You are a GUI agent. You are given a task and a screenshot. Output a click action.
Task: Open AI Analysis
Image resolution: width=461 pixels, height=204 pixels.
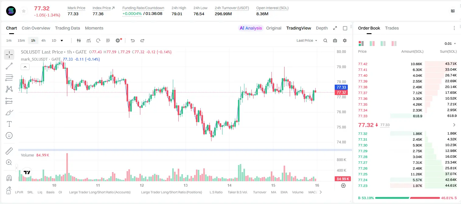coord(250,28)
